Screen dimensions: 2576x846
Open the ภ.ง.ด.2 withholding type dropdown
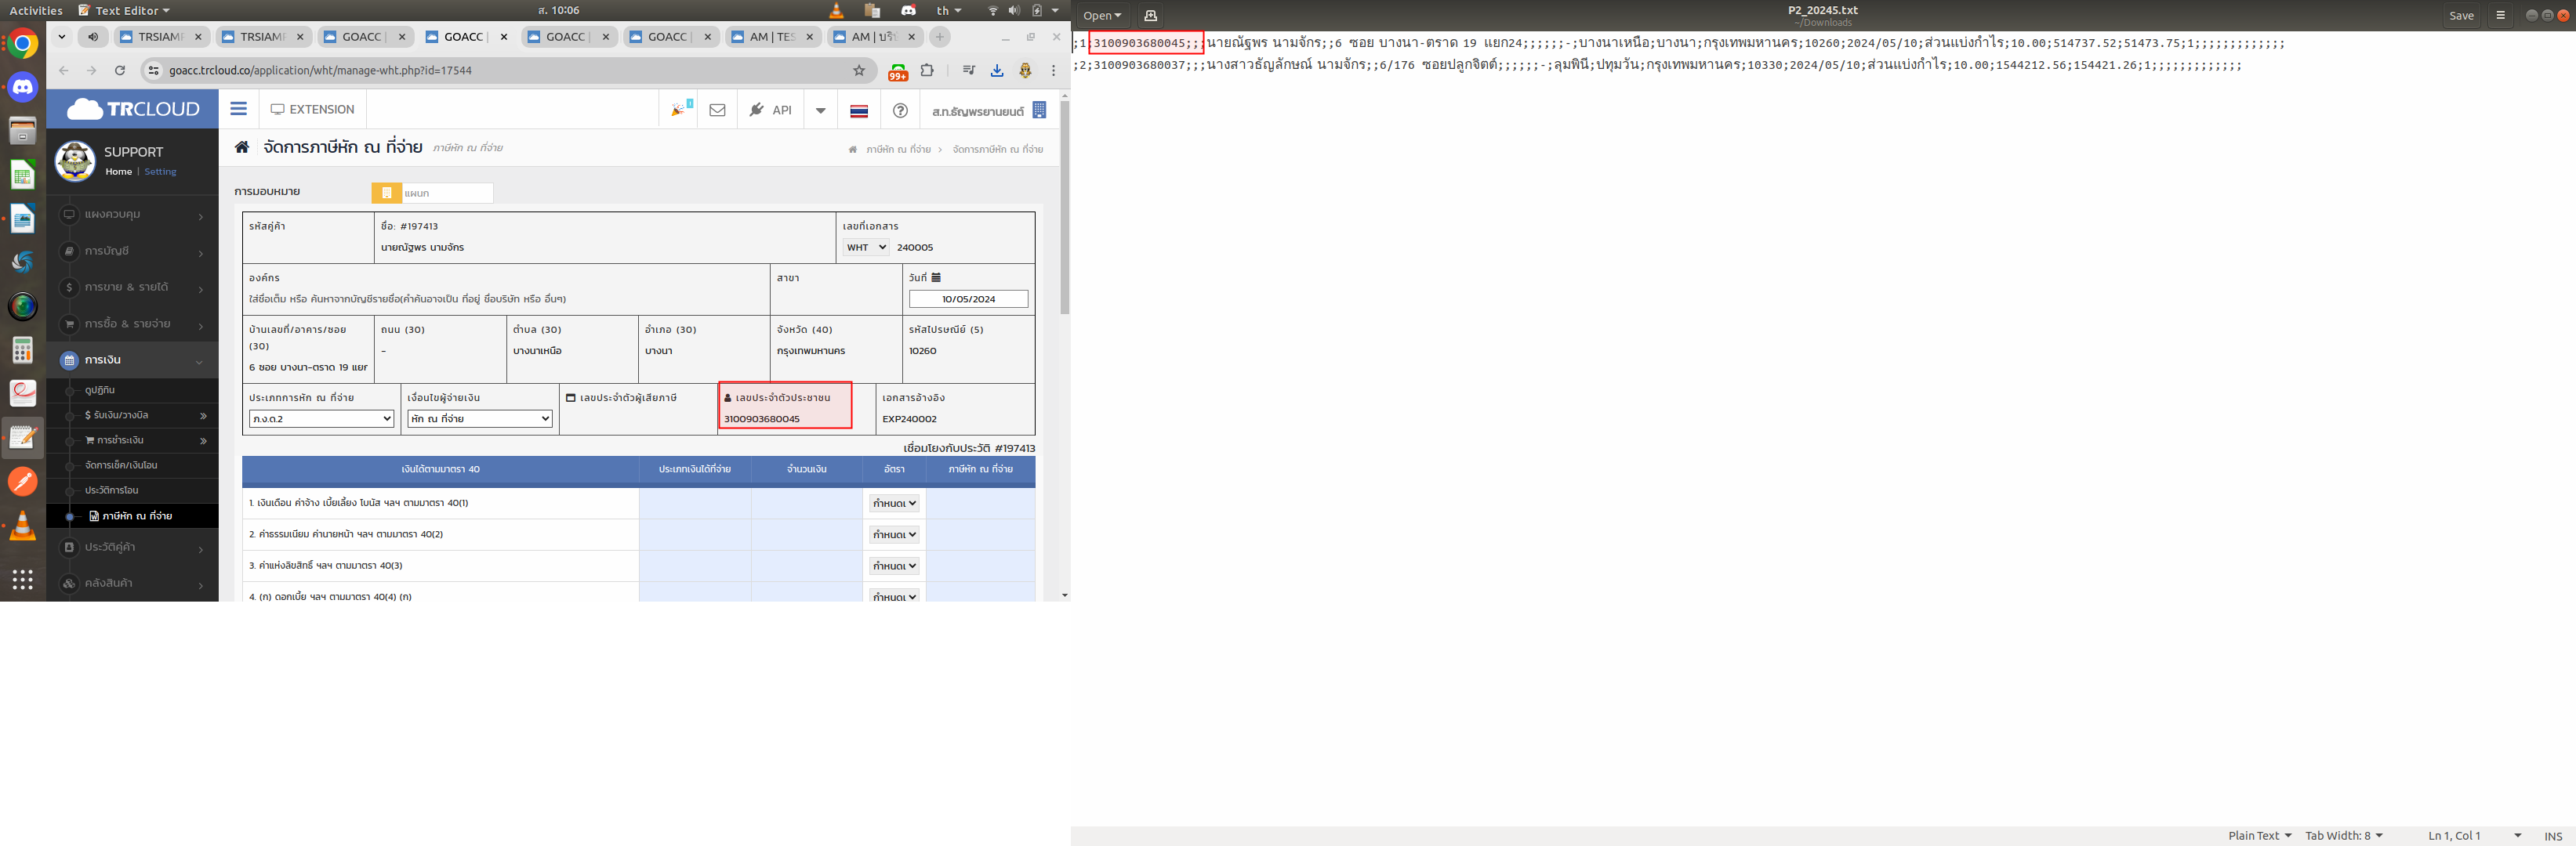321,418
